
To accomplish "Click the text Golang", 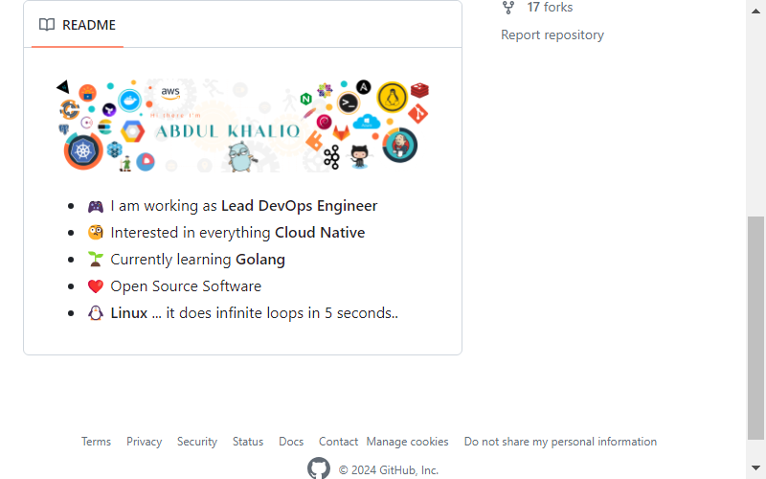I will point(259,260).
